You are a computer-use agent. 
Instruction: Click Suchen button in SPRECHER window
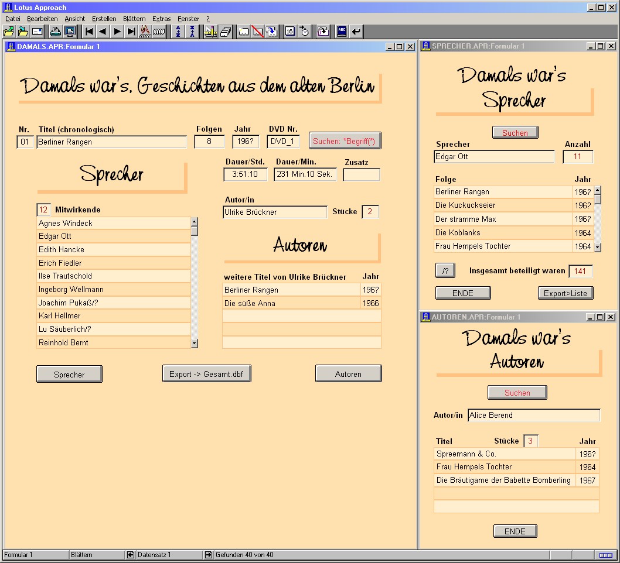[x=515, y=133]
